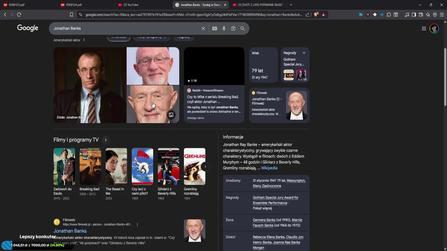Screen dimensions: 447x251
Task: Open Zadzwoń do Saula poster
Action: click(x=64, y=167)
